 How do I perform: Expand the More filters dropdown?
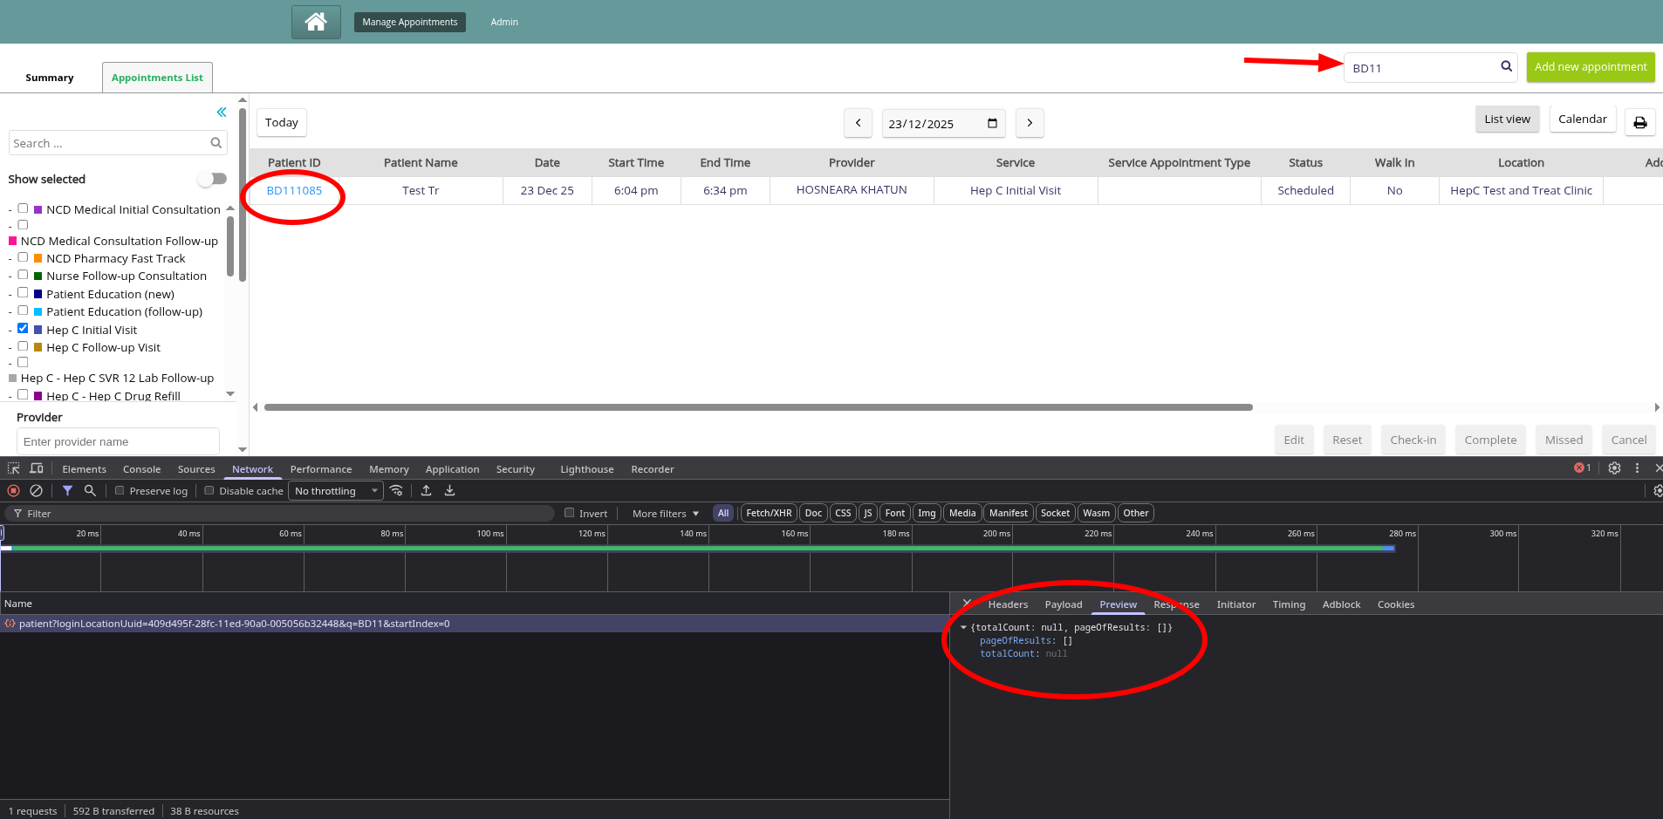click(x=665, y=514)
